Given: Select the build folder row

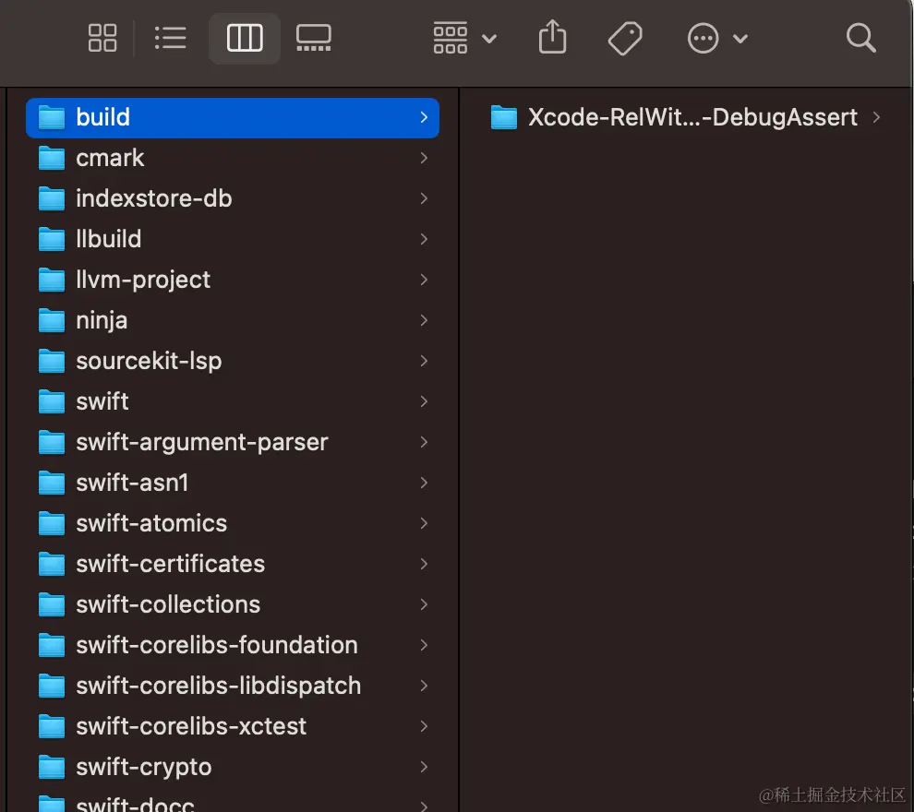Looking at the screenshot, I should point(233,118).
